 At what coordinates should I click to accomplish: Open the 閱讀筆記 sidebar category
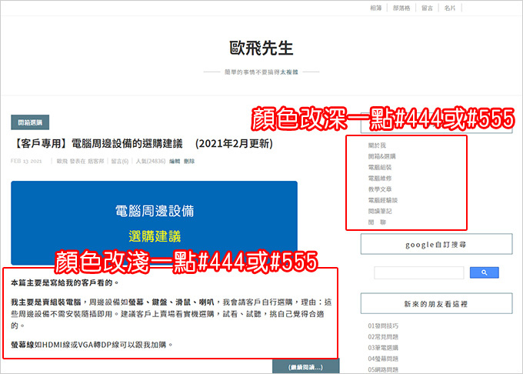380,211
